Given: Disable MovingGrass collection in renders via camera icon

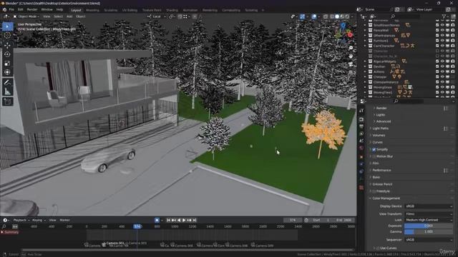Looking at the screenshot, I should coord(453,87).
